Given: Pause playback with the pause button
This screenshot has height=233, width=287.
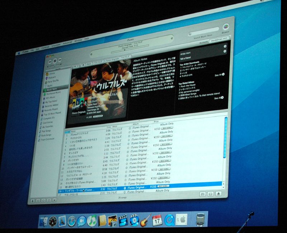Looking at the screenshot, I should (55, 61).
